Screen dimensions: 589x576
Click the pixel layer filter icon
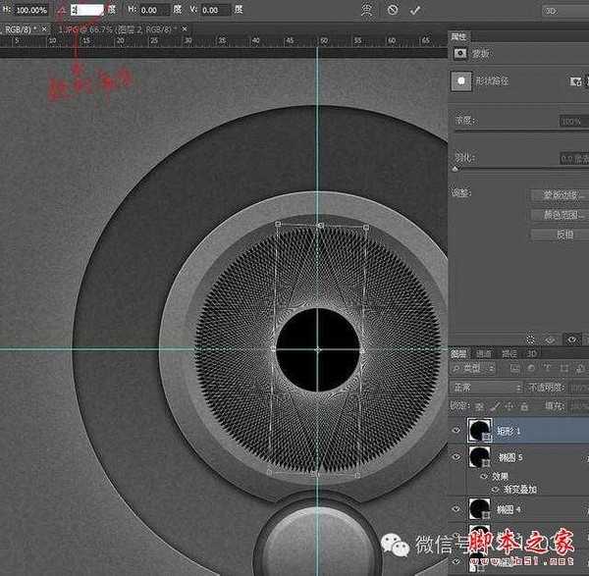click(x=512, y=369)
